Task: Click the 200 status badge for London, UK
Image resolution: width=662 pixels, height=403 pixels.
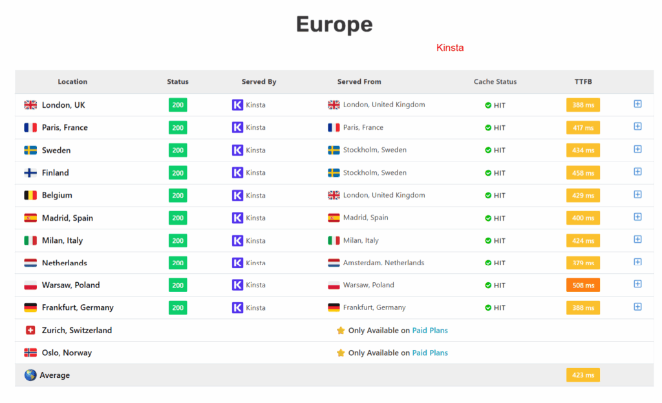Action: point(177,105)
